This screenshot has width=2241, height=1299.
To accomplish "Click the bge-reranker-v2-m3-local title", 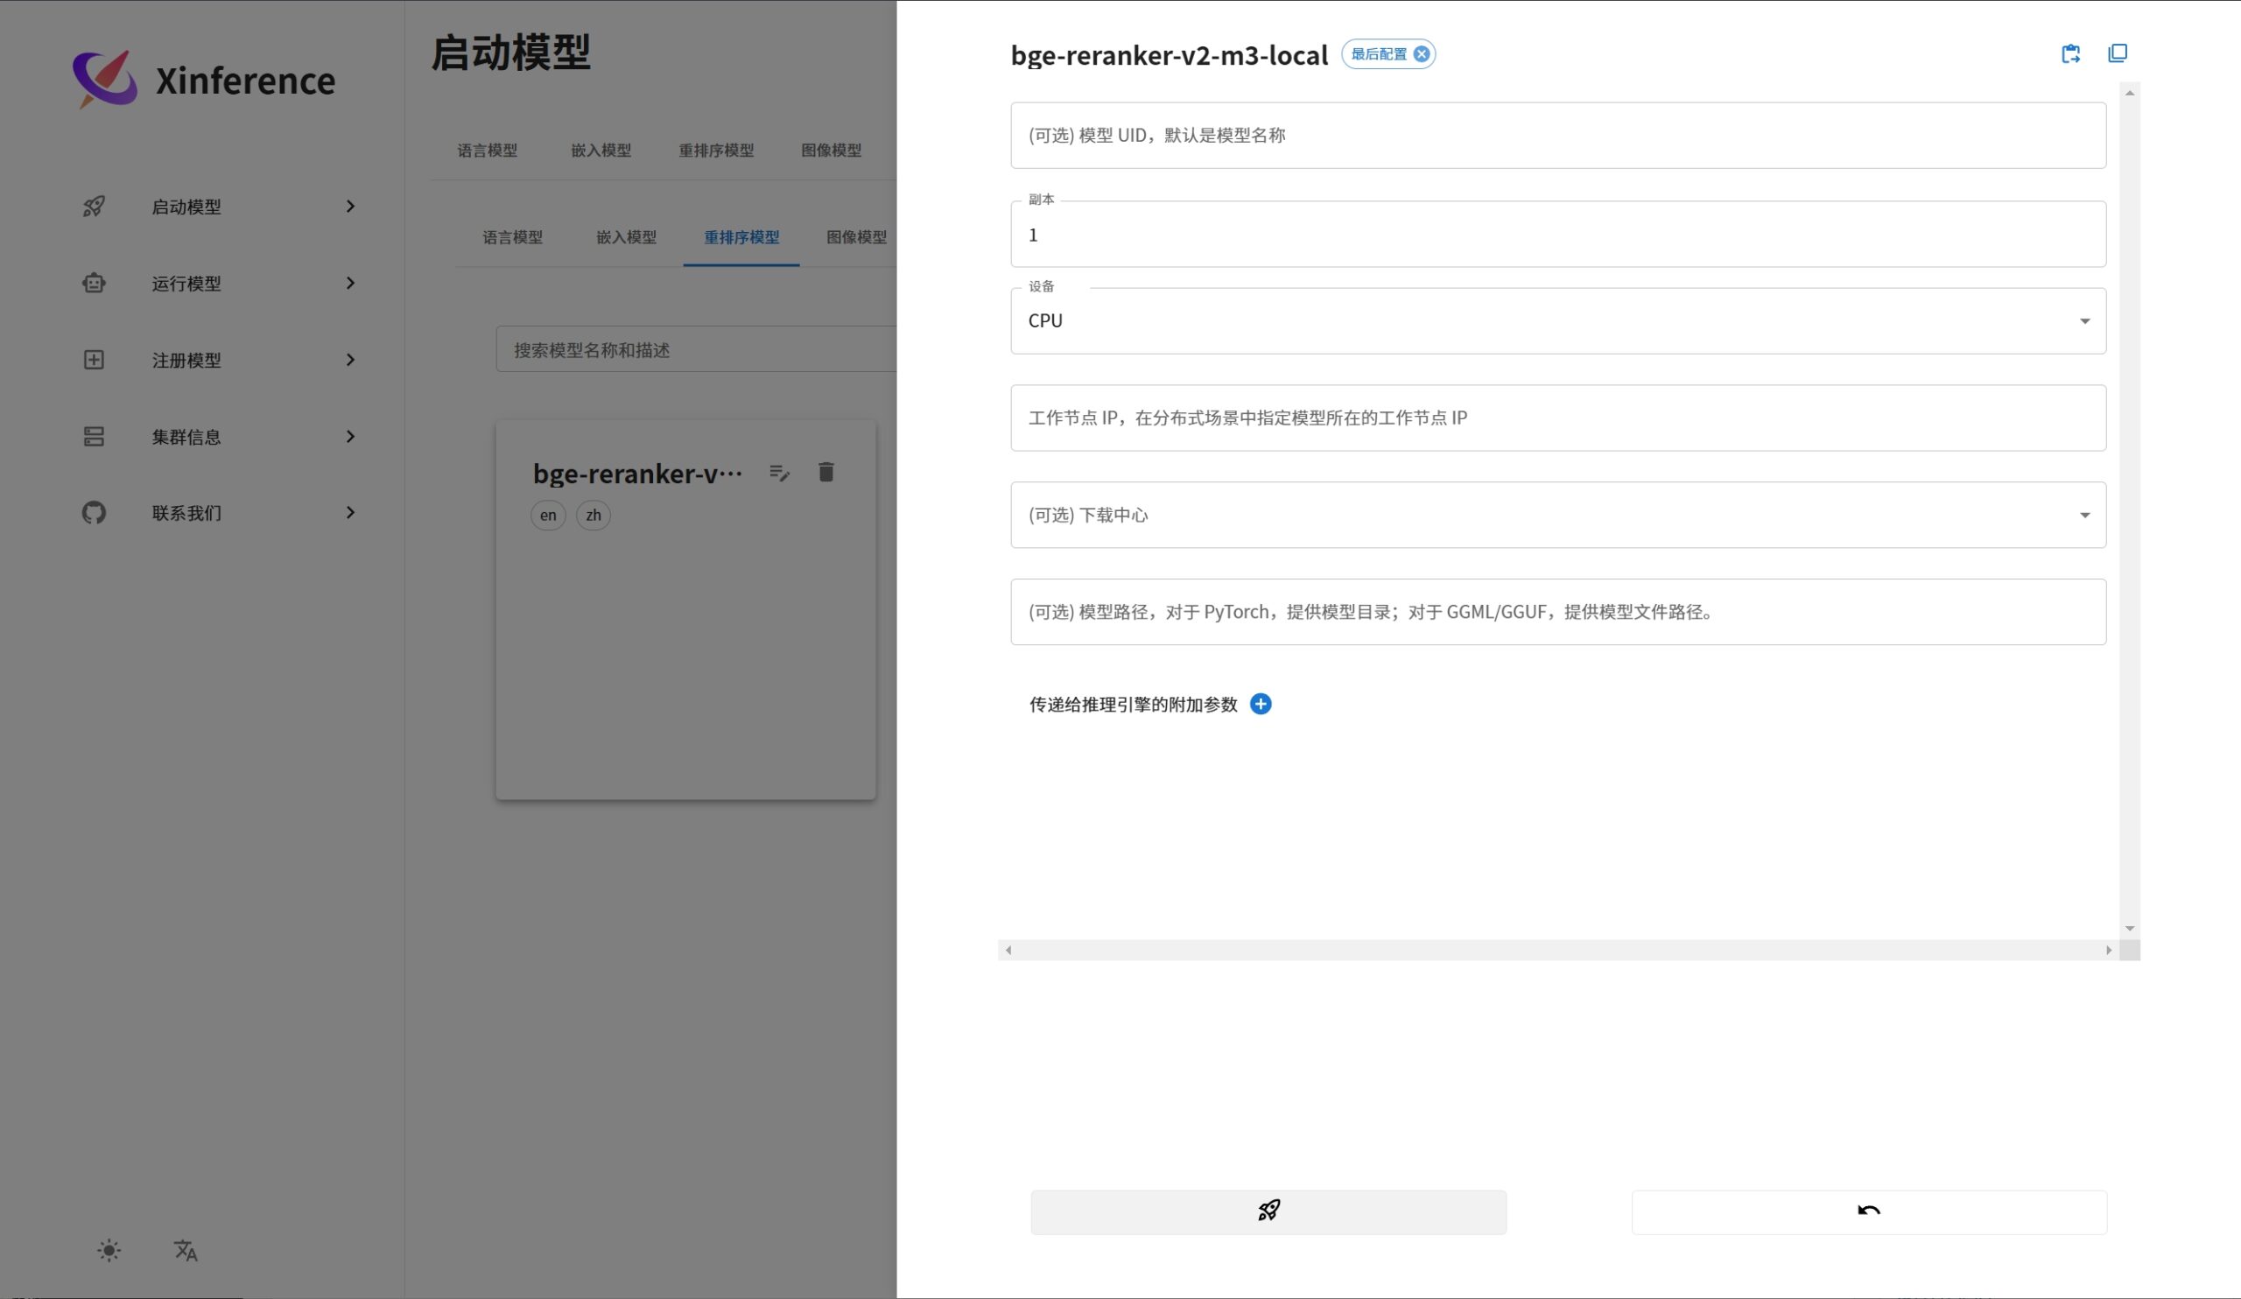I will (1170, 55).
